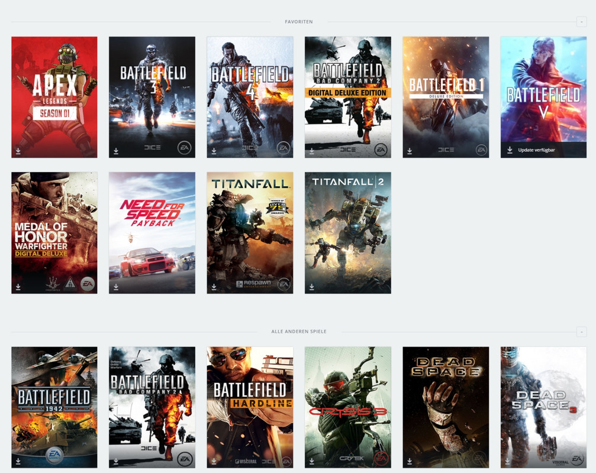Click download icon on Bad Company 2 in Alle anderen Spiele

pos(116,461)
